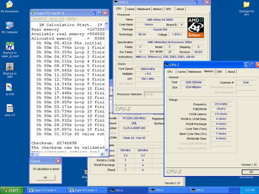Image resolution: width=259 pixels, height=194 pixels.
Task: Click memory Frequency 233.4 MHz field
Action: click(x=221, y=104)
